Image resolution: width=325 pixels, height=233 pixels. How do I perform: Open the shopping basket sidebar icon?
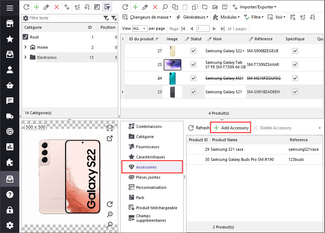click(10, 85)
